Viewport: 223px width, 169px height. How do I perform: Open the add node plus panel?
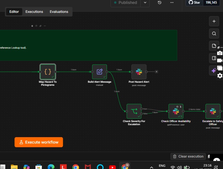click(x=214, y=21)
